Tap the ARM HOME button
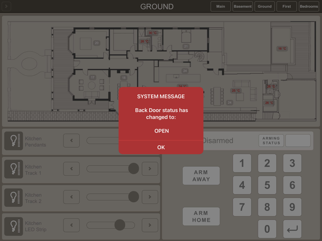This screenshot has height=241, width=322. pos(201,216)
